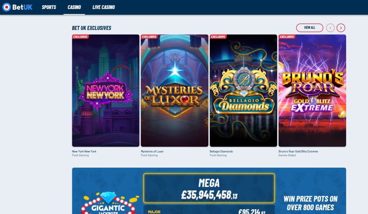
Task: Click the Exclusive badge on Mysteries of Luxor
Action: 149,37
